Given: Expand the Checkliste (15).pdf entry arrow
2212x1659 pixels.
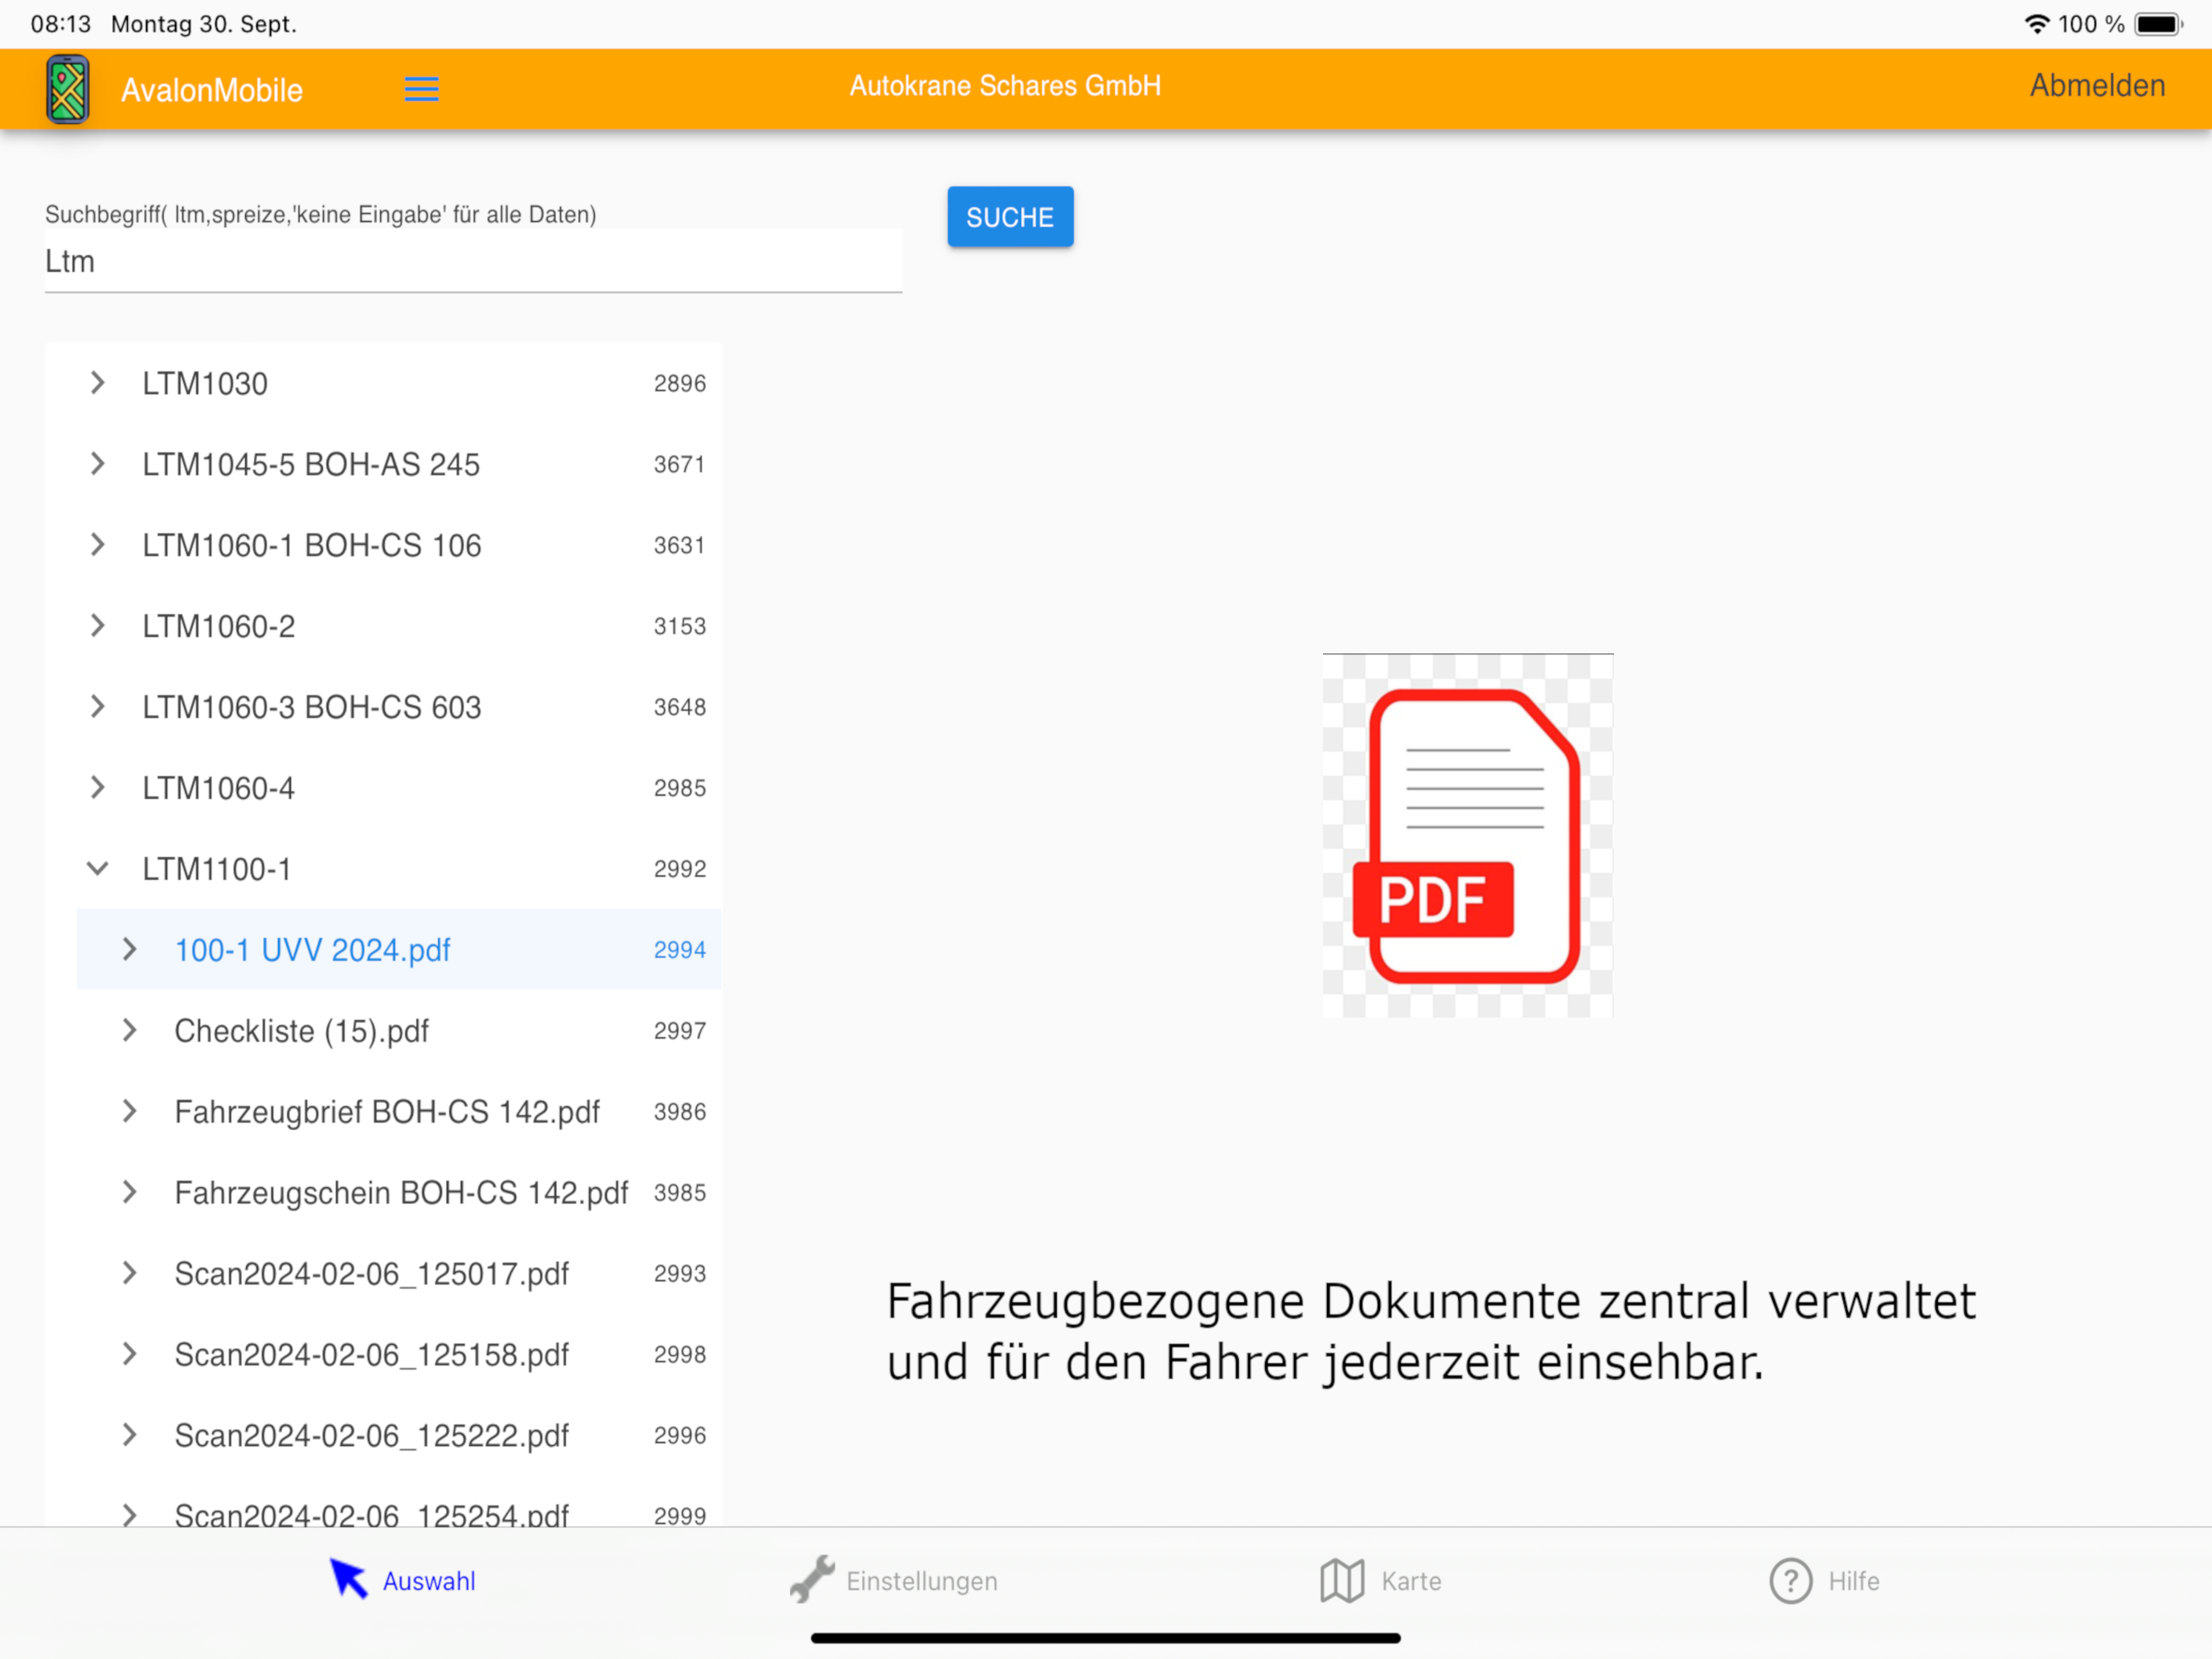Looking at the screenshot, I should (129, 1030).
